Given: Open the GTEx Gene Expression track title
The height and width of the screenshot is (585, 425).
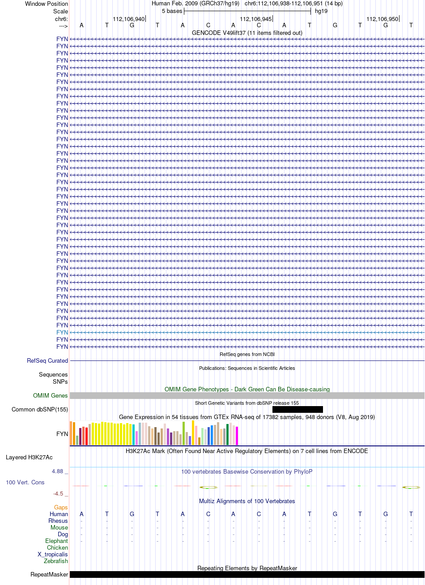Looking at the screenshot, I should coord(247,417).
